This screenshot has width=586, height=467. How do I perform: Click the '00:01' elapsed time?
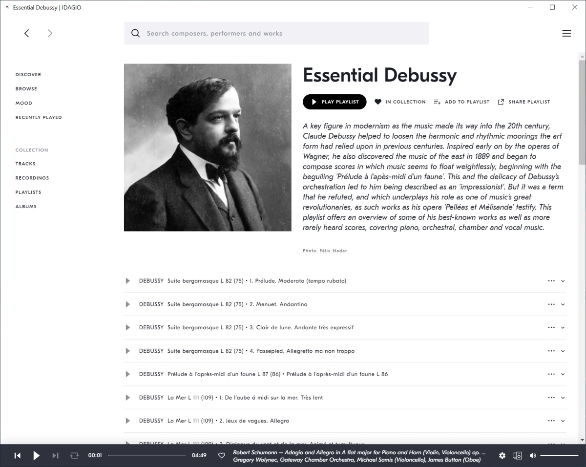tap(95, 456)
